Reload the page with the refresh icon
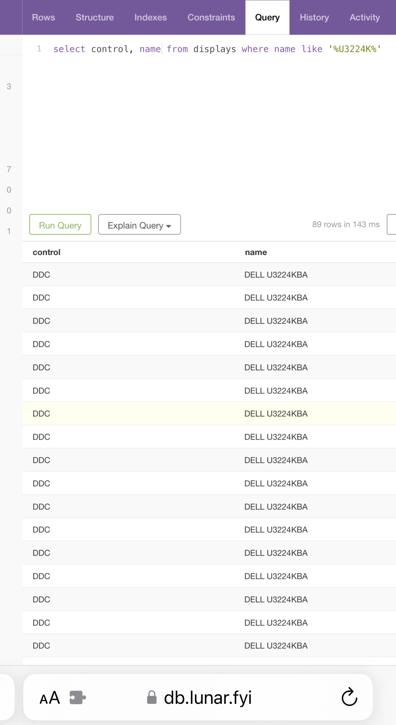The width and height of the screenshot is (396, 725). [x=349, y=697]
